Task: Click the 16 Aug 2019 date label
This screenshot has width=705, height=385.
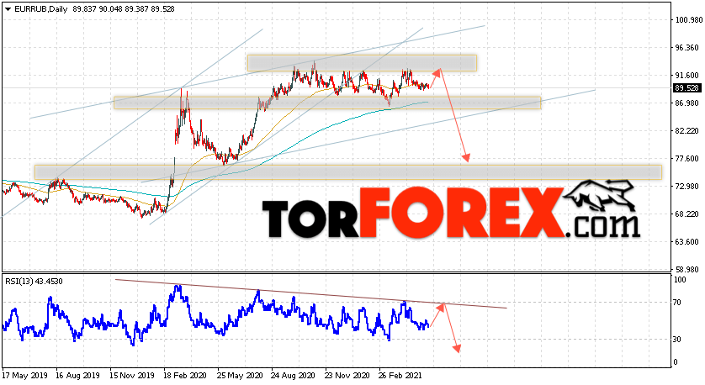Action: (x=78, y=375)
